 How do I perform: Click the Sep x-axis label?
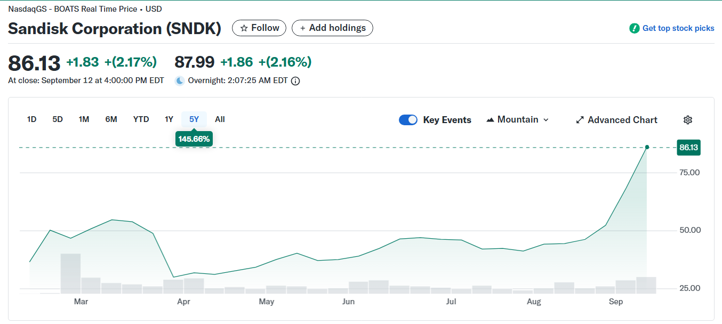click(x=616, y=302)
